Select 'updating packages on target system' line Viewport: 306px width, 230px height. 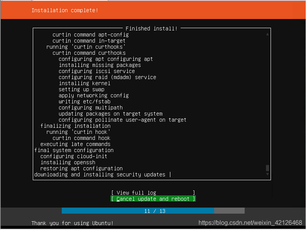[111, 114]
